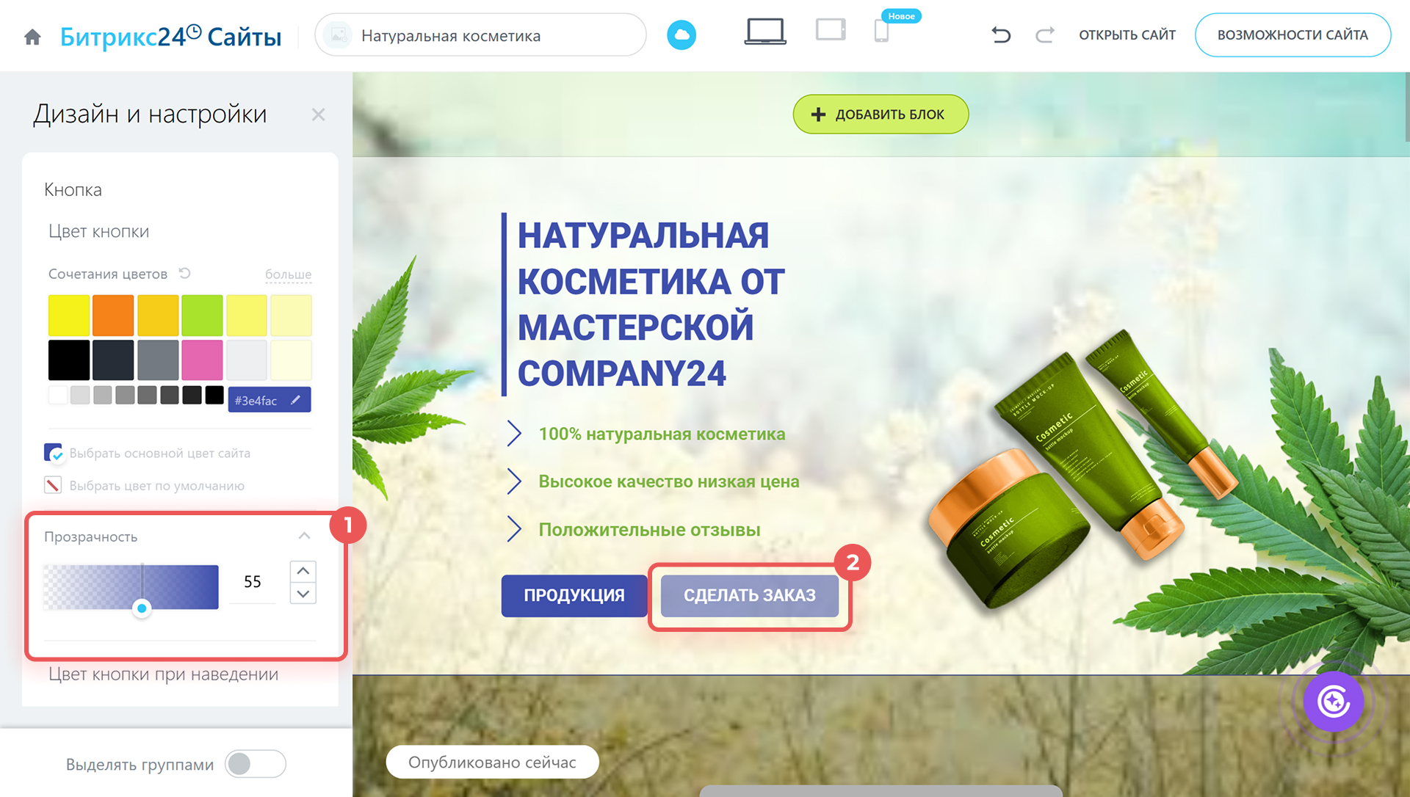This screenshot has height=797, width=1410.
Task: Collapse the Прозрачность section chevron
Action: [x=304, y=536]
